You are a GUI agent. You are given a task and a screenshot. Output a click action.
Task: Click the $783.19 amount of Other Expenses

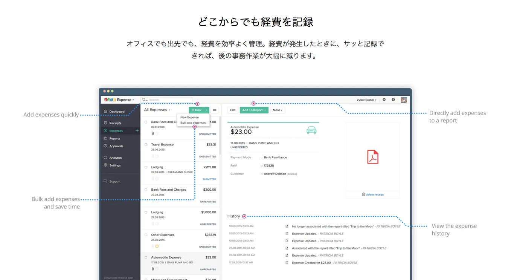210,235
